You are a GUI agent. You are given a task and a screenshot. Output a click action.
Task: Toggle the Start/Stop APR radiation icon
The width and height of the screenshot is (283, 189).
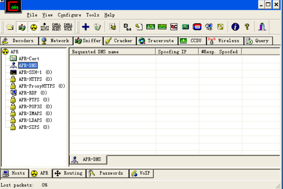click(33, 27)
